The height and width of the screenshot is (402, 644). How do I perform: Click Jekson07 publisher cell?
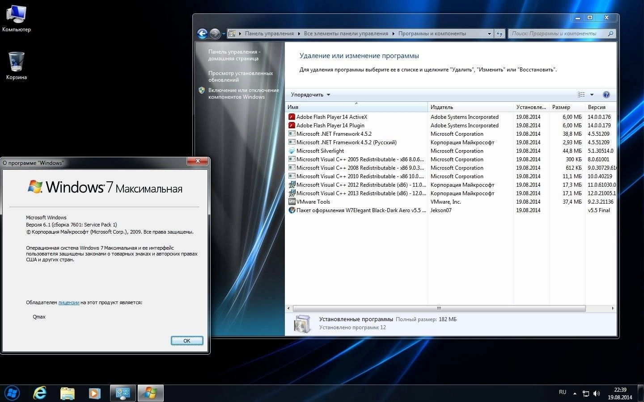pyautogui.click(x=441, y=210)
